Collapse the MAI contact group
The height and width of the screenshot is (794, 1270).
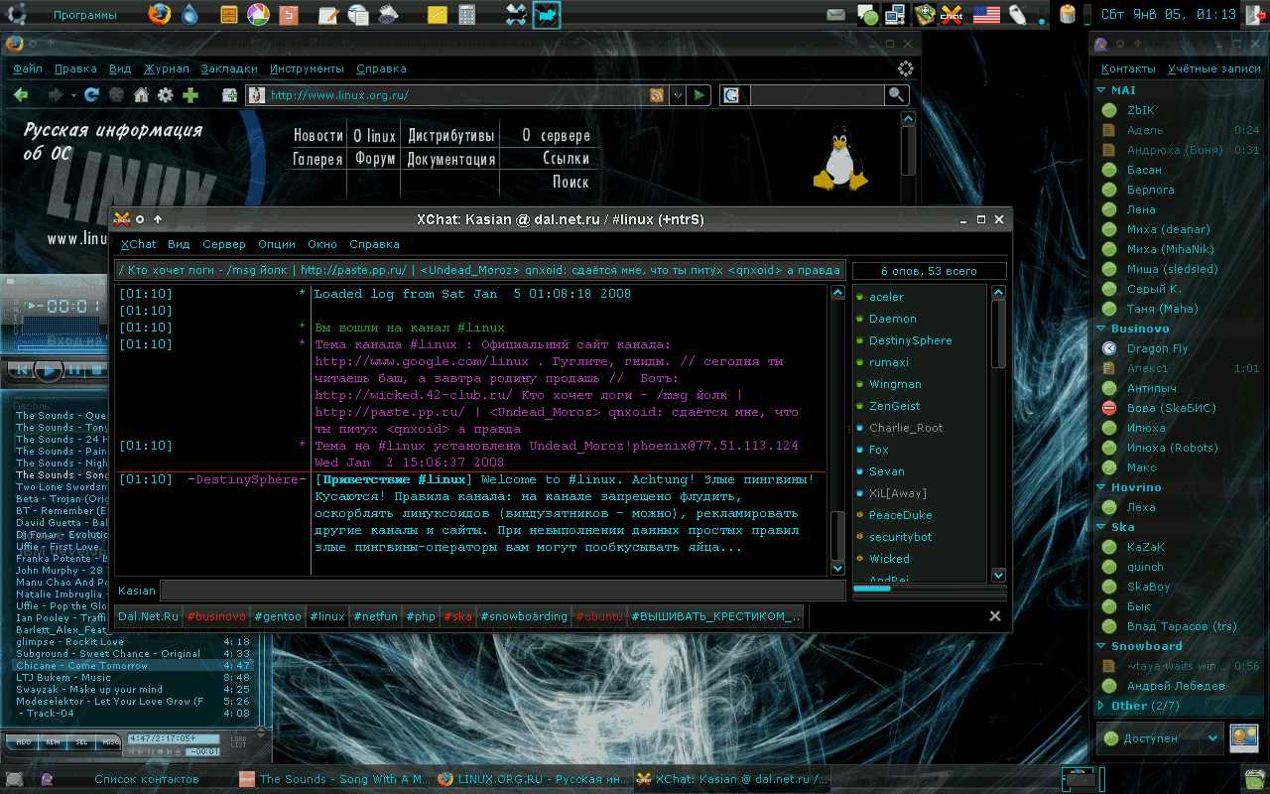1101,90
